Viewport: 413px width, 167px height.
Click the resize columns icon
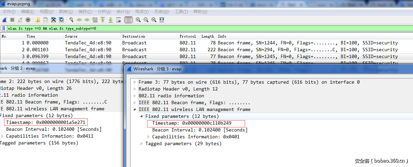pyautogui.click(x=162, y=20)
